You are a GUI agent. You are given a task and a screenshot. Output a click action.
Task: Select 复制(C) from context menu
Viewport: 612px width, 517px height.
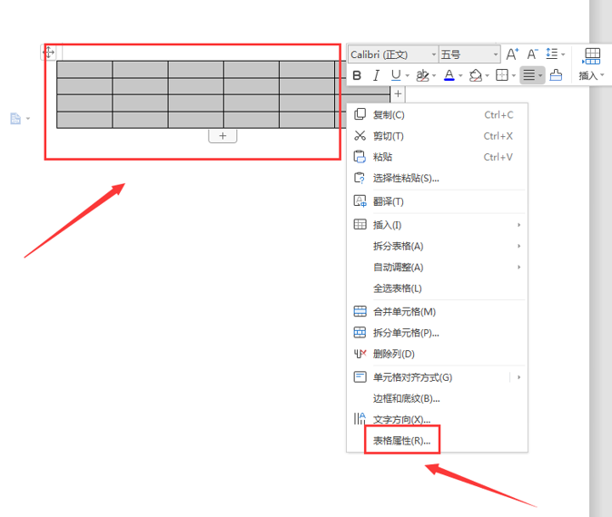click(x=437, y=115)
